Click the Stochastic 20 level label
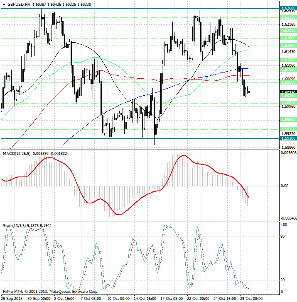The image size is (297, 302). pyautogui.click(x=282, y=280)
